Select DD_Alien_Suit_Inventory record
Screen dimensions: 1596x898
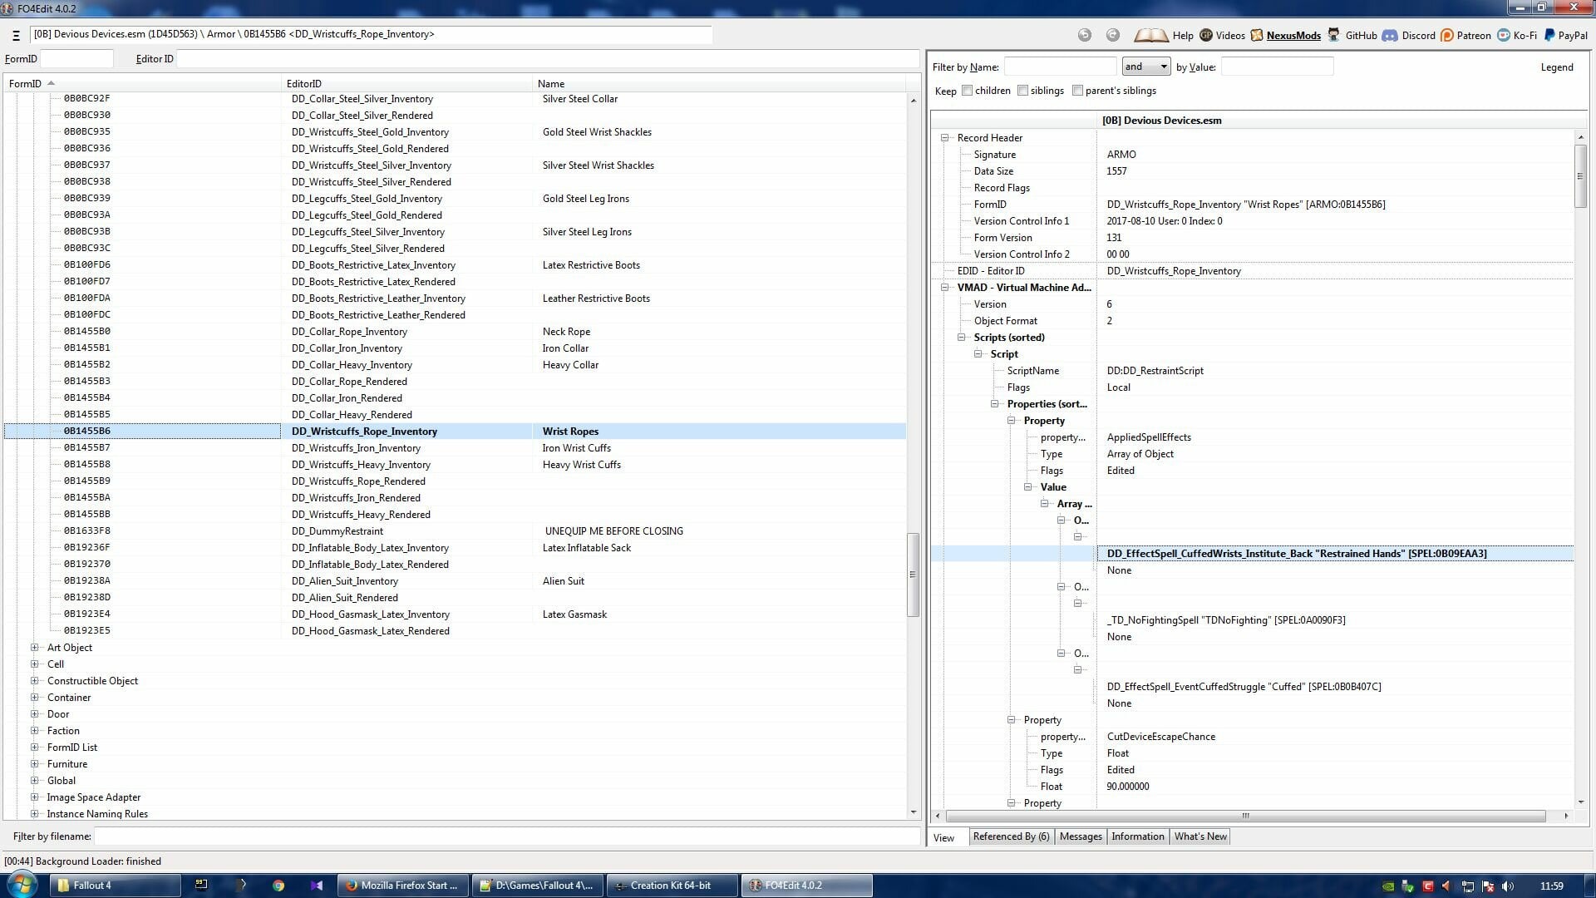pos(345,581)
